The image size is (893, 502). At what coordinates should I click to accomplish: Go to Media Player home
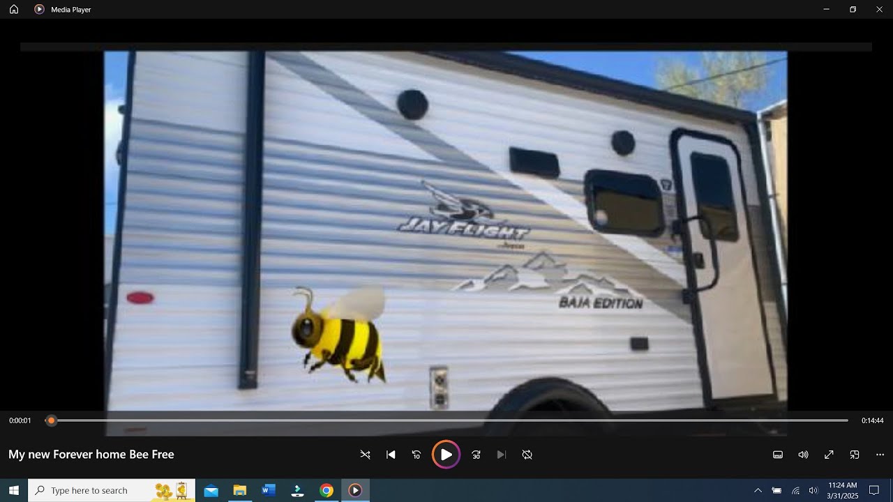[x=14, y=9]
